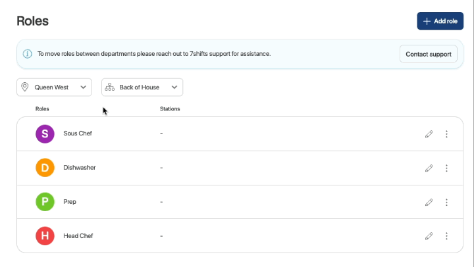474x267 pixels.
Task: Open the kebab menu for Prep role
Action: [x=446, y=203]
